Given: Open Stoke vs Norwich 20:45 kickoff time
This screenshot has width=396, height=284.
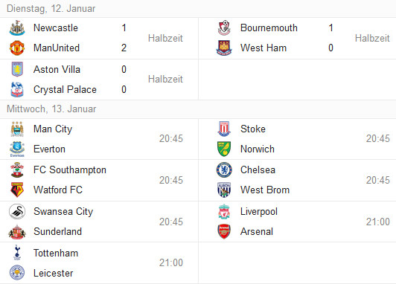Looking at the screenshot, I should tap(378, 139).
